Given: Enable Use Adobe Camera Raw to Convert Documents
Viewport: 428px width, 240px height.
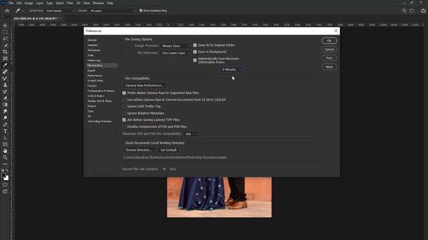Looking at the screenshot, I should (124, 100).
